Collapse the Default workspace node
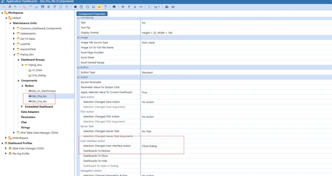The width and height of the screenshot is (332, 176). coord(6,18)
